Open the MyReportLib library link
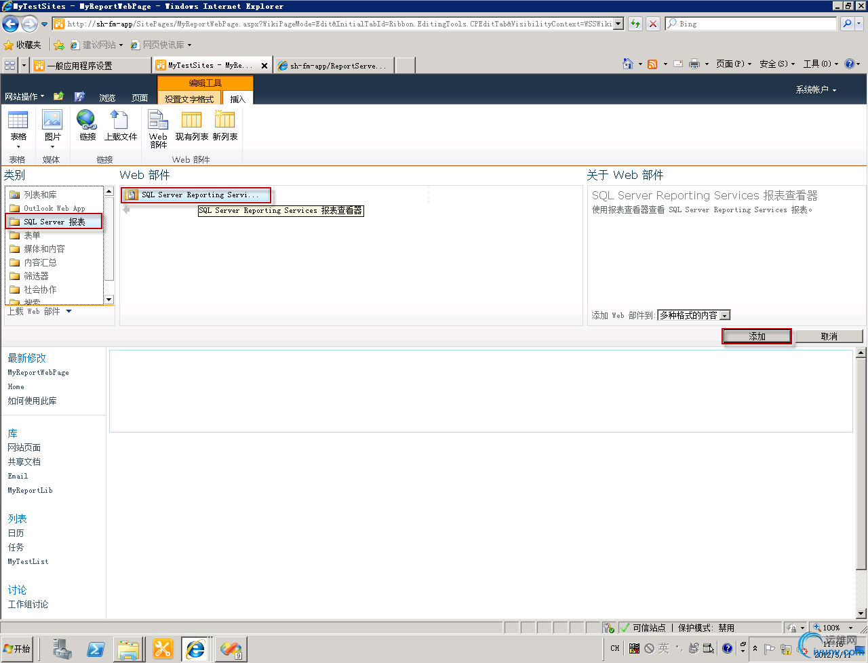 (x=30, y=490)
